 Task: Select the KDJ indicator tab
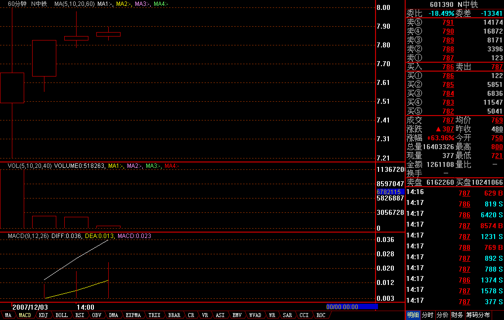tap(43, 315)
